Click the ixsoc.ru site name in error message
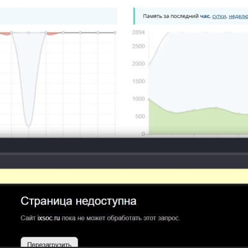Screen dimensions: 248x248 [x=48, y=218]
